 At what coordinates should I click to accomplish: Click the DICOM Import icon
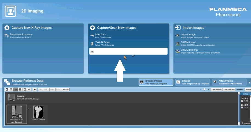point(177,44)
